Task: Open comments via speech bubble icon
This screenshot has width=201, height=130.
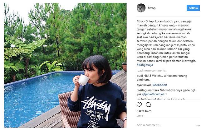Action: (148, 104)
